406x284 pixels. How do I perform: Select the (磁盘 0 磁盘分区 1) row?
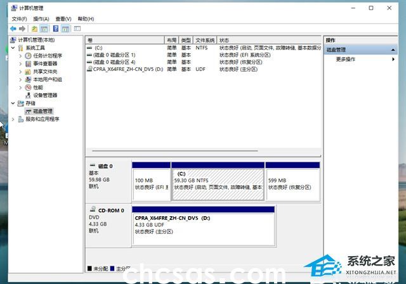click(203, 55)
